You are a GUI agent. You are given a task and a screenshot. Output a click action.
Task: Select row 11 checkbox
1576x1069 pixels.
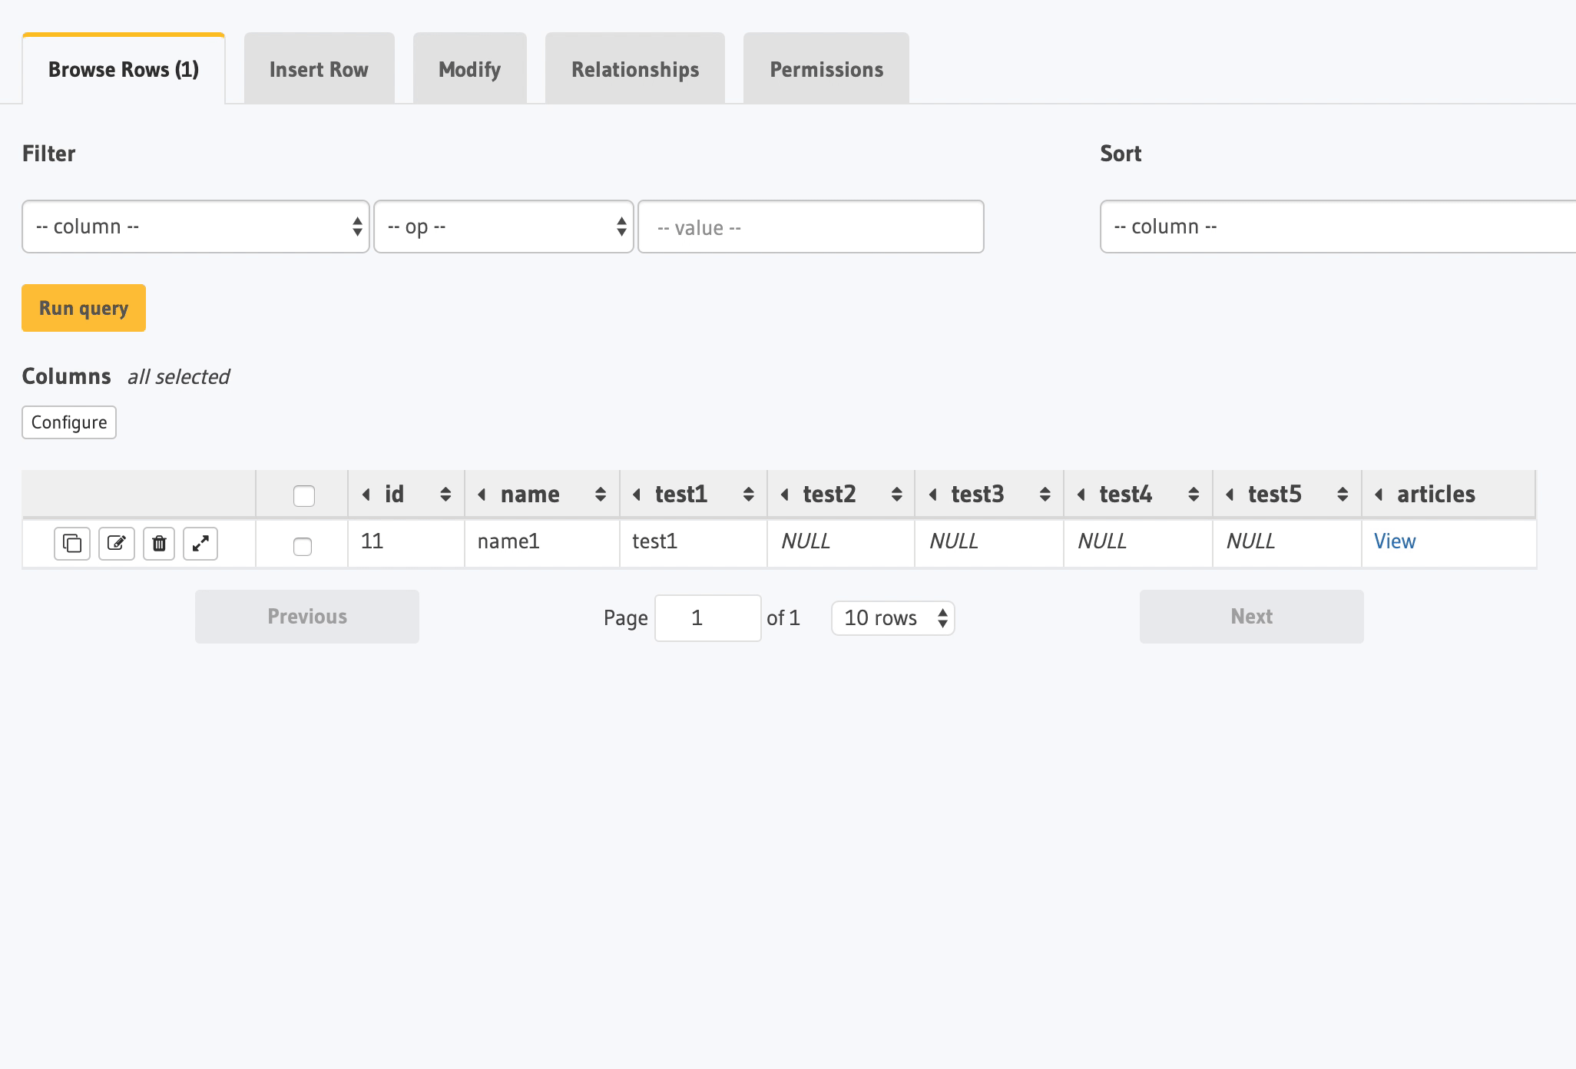pyautogui.click(x=303, y=547)
